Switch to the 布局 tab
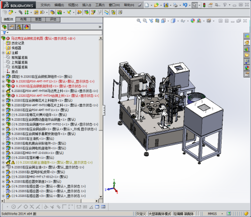Image resolution: width=251 pixels, height=217 pixels. (x=23, y=19)
